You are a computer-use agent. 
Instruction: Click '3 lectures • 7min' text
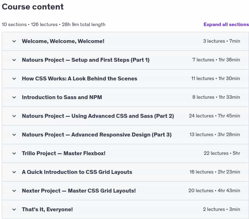click(x=221, y=41)
